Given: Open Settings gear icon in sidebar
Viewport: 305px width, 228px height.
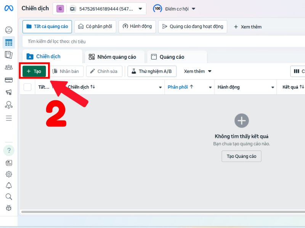Looking at the screenshot, I should tap(9, 174).
